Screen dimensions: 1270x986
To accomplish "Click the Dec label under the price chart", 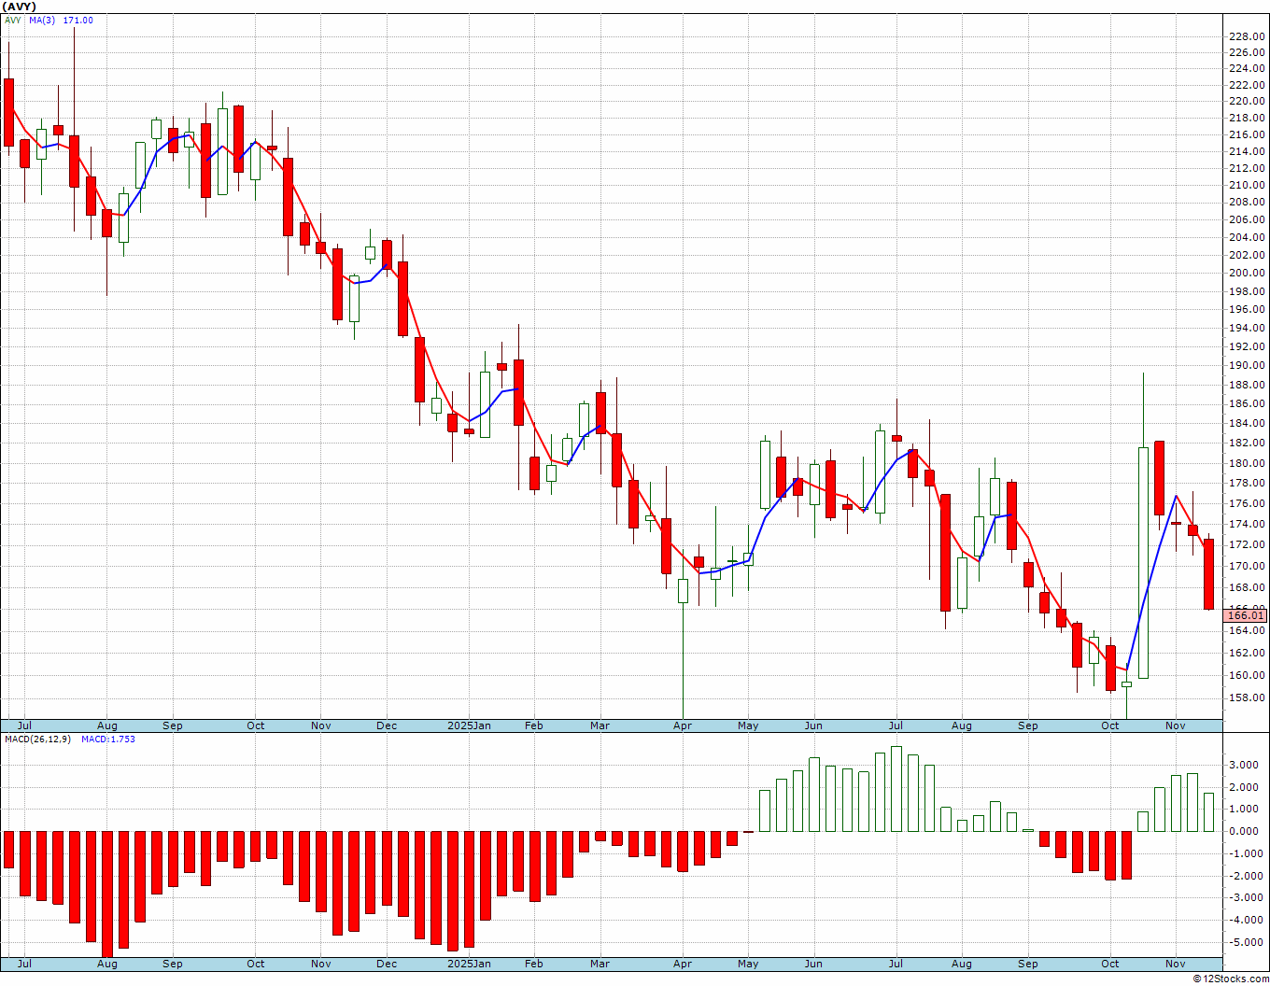I will coord(387,725).
